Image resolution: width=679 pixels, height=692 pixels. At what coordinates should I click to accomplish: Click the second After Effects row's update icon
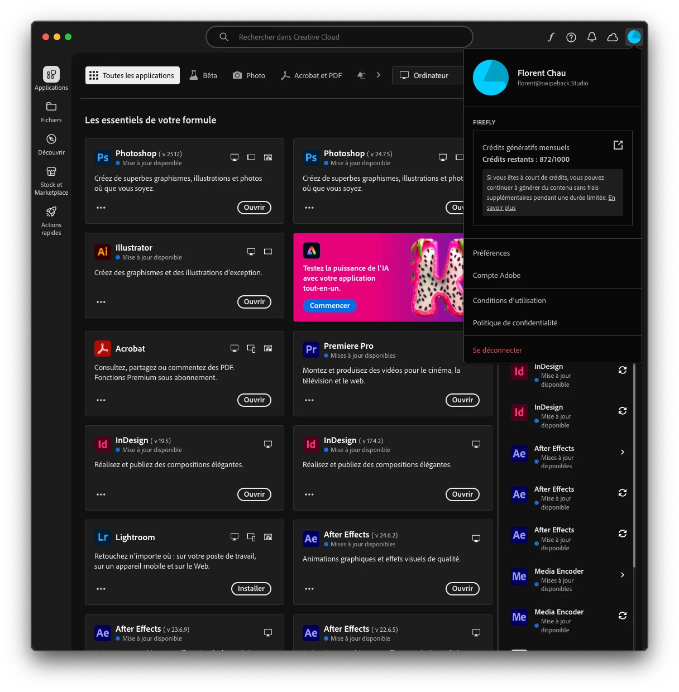(x=623, y=493)
